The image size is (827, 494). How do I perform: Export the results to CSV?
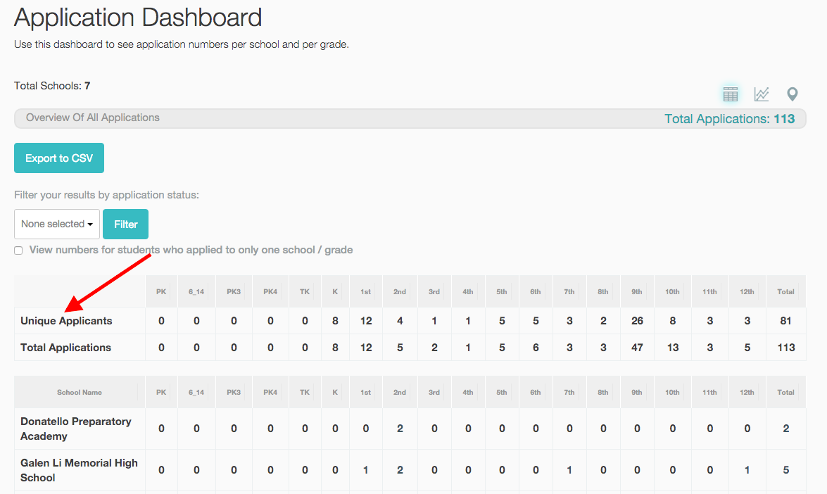[59, 158]
